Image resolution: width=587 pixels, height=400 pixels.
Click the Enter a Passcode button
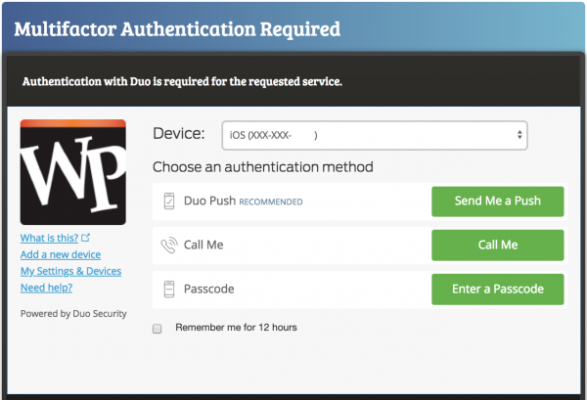pyautogui.click(x=497, y=289)
